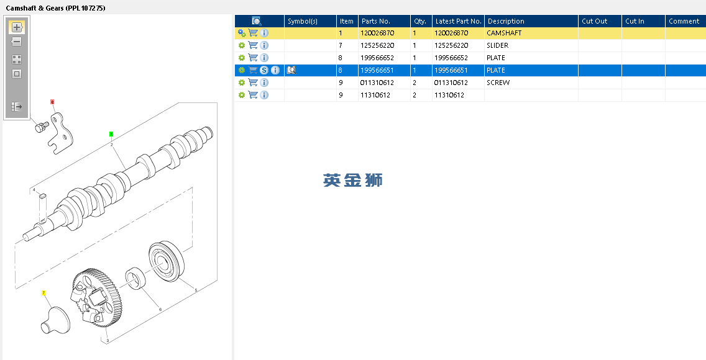Click part label 5 on the diagram

click(196, 290)
